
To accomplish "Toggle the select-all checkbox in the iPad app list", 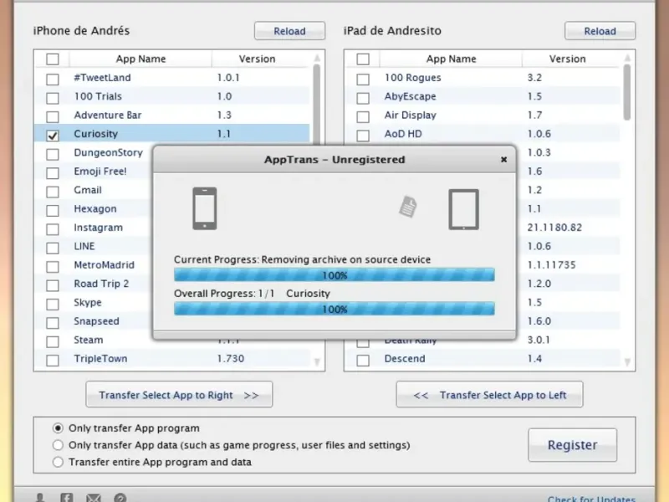I will point(363,59).
